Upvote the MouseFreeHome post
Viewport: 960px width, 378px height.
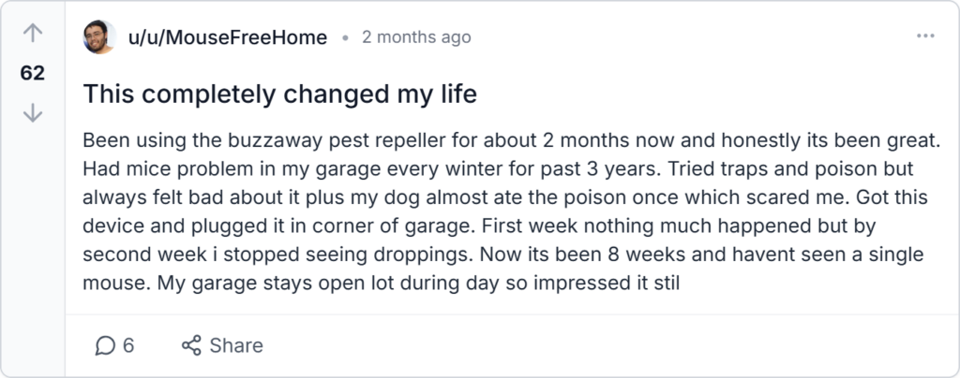pos(33,33)
